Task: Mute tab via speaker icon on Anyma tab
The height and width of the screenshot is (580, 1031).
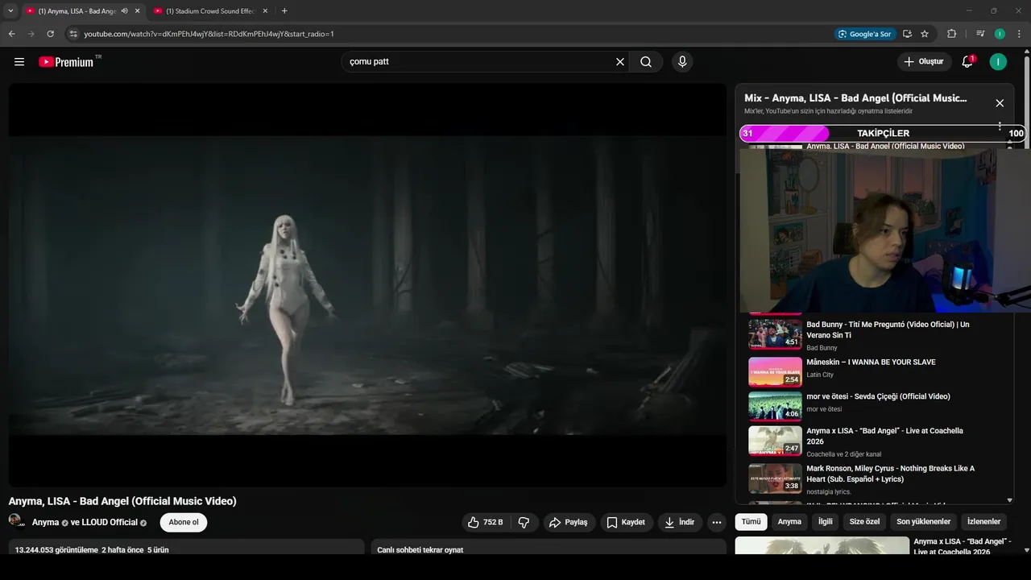Action: click(x=124, y=10)
